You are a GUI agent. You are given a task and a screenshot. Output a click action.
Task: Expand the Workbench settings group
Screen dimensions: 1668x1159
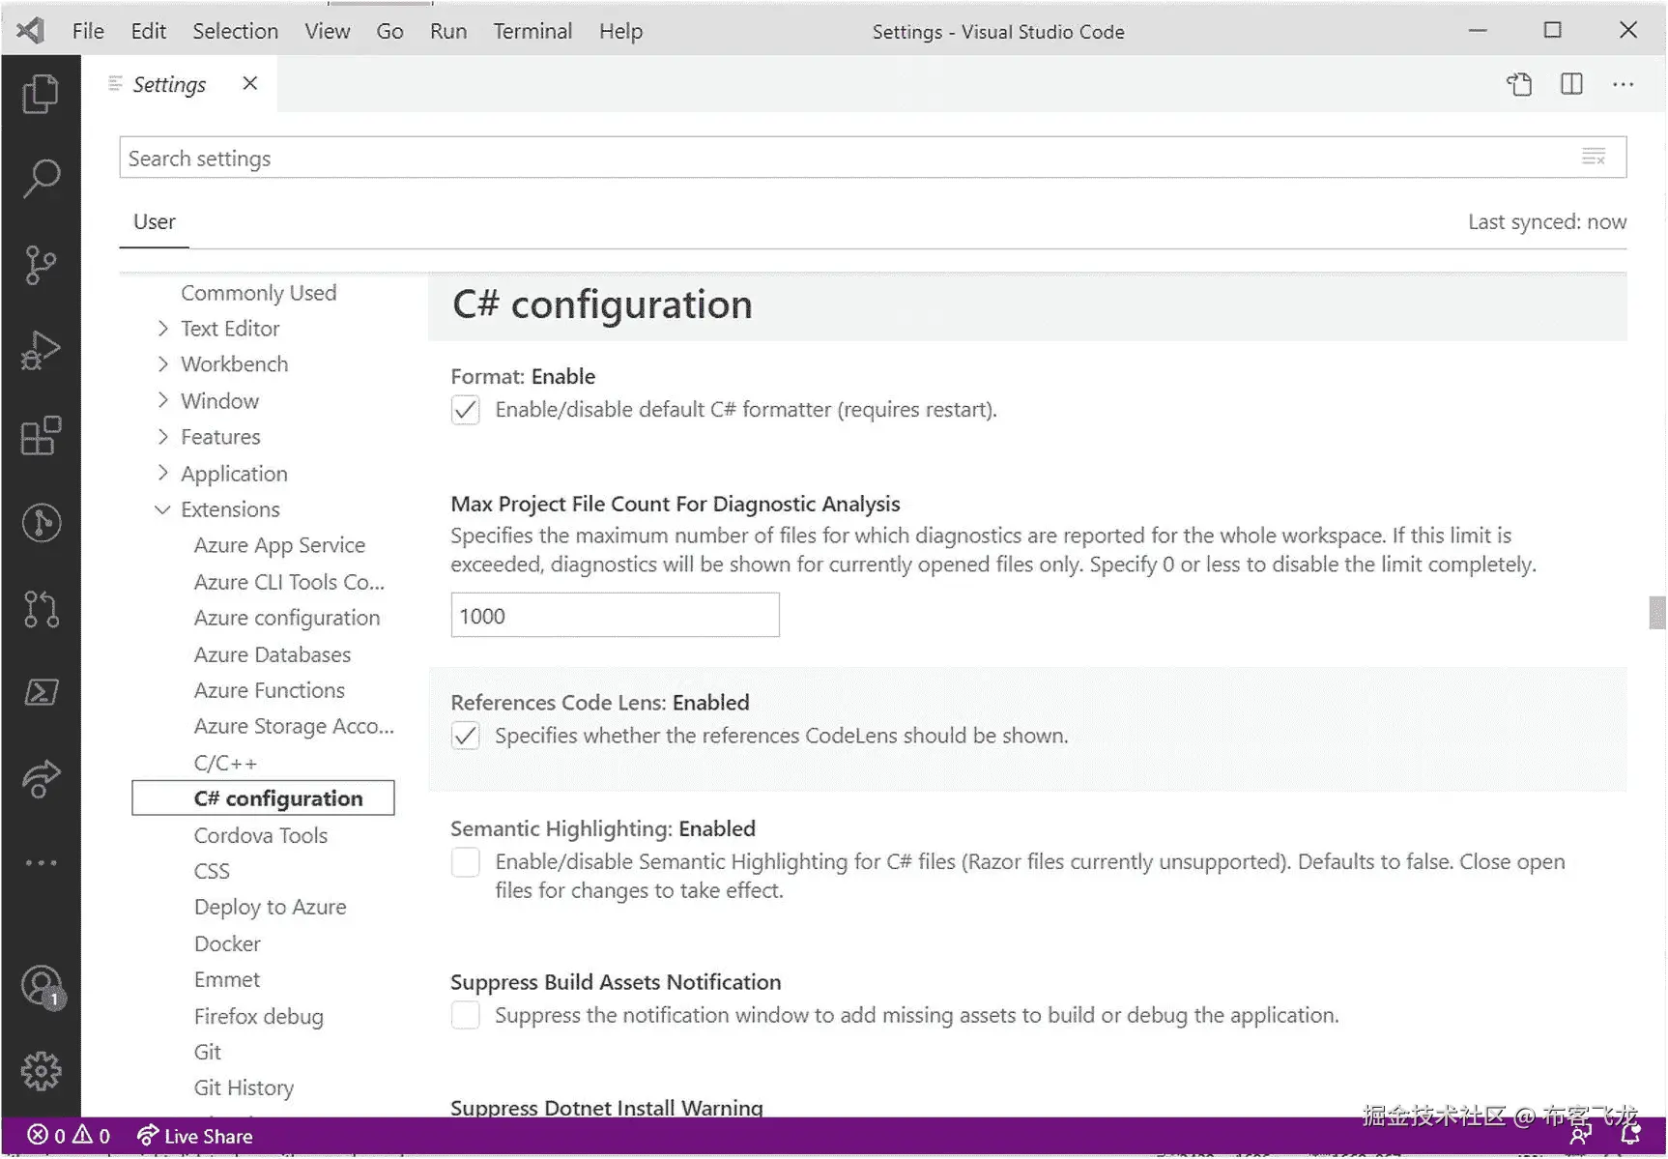[x=163, y=364]
